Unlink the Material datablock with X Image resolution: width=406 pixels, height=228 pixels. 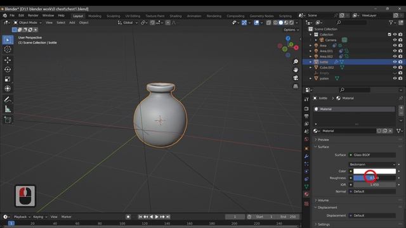[x=390, y=131]
